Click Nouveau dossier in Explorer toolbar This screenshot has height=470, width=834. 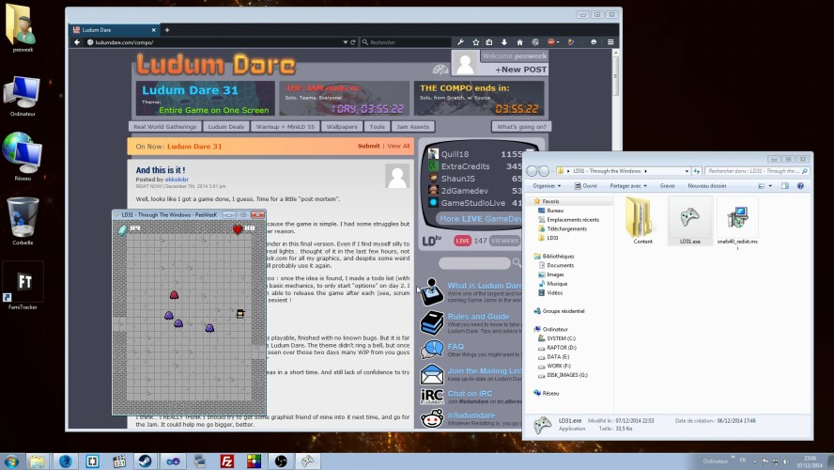707,186
